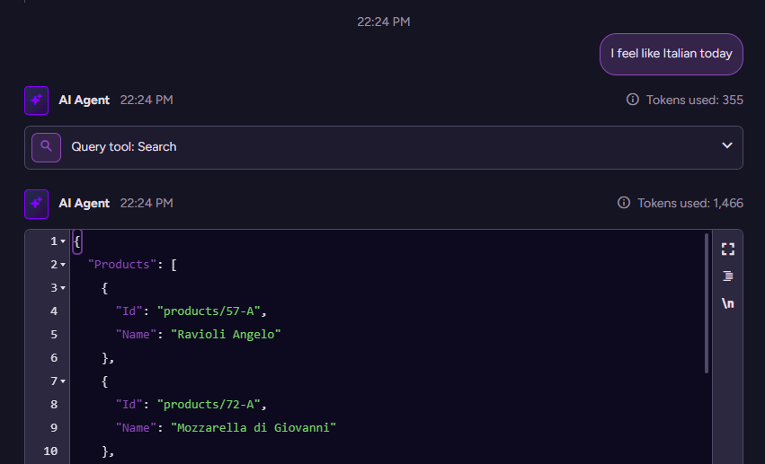Click the "Ravioli Angelo" name value
The height and width of the screenshot is (464, 765).
pos(227,335)
